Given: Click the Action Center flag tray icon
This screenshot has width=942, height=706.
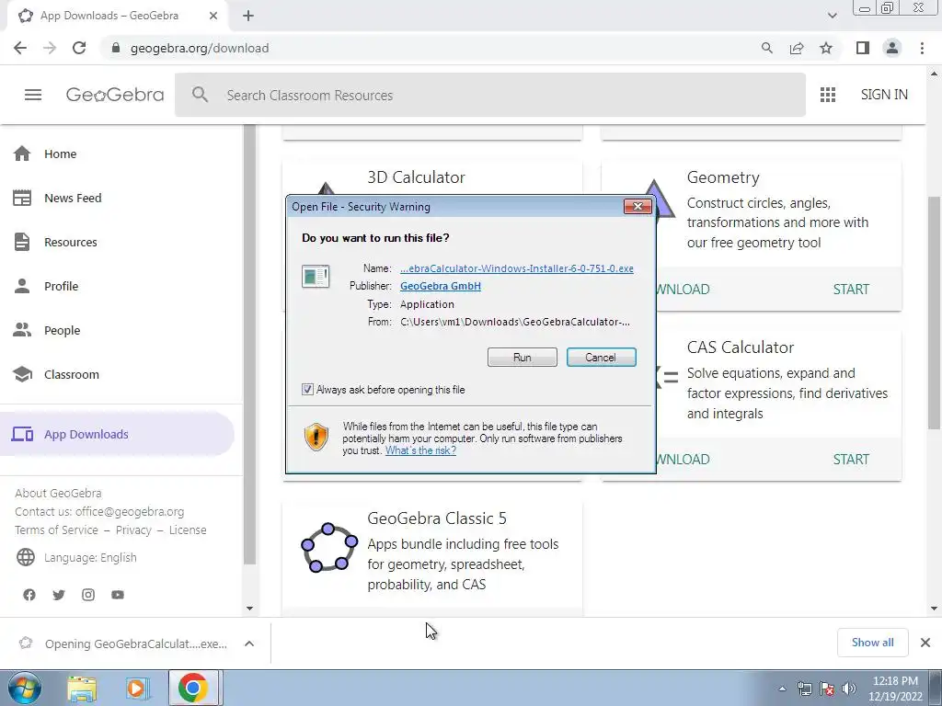Looking at the screenshot, I should click(827, 689).
